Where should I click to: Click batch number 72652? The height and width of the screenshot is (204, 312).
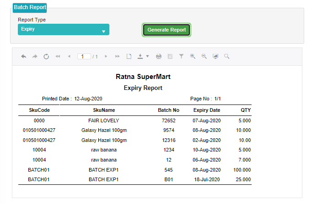click(168, 120)
